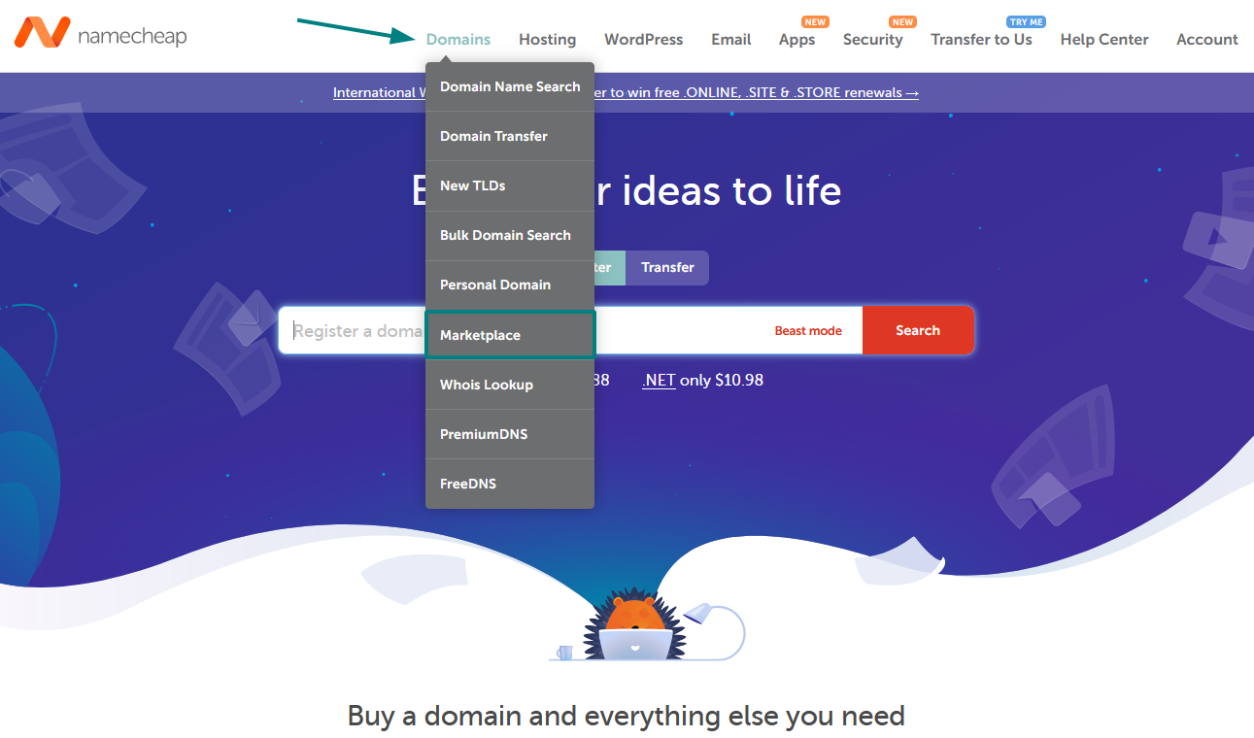Choose Domain Transfer in dropdown

point(510,136)
